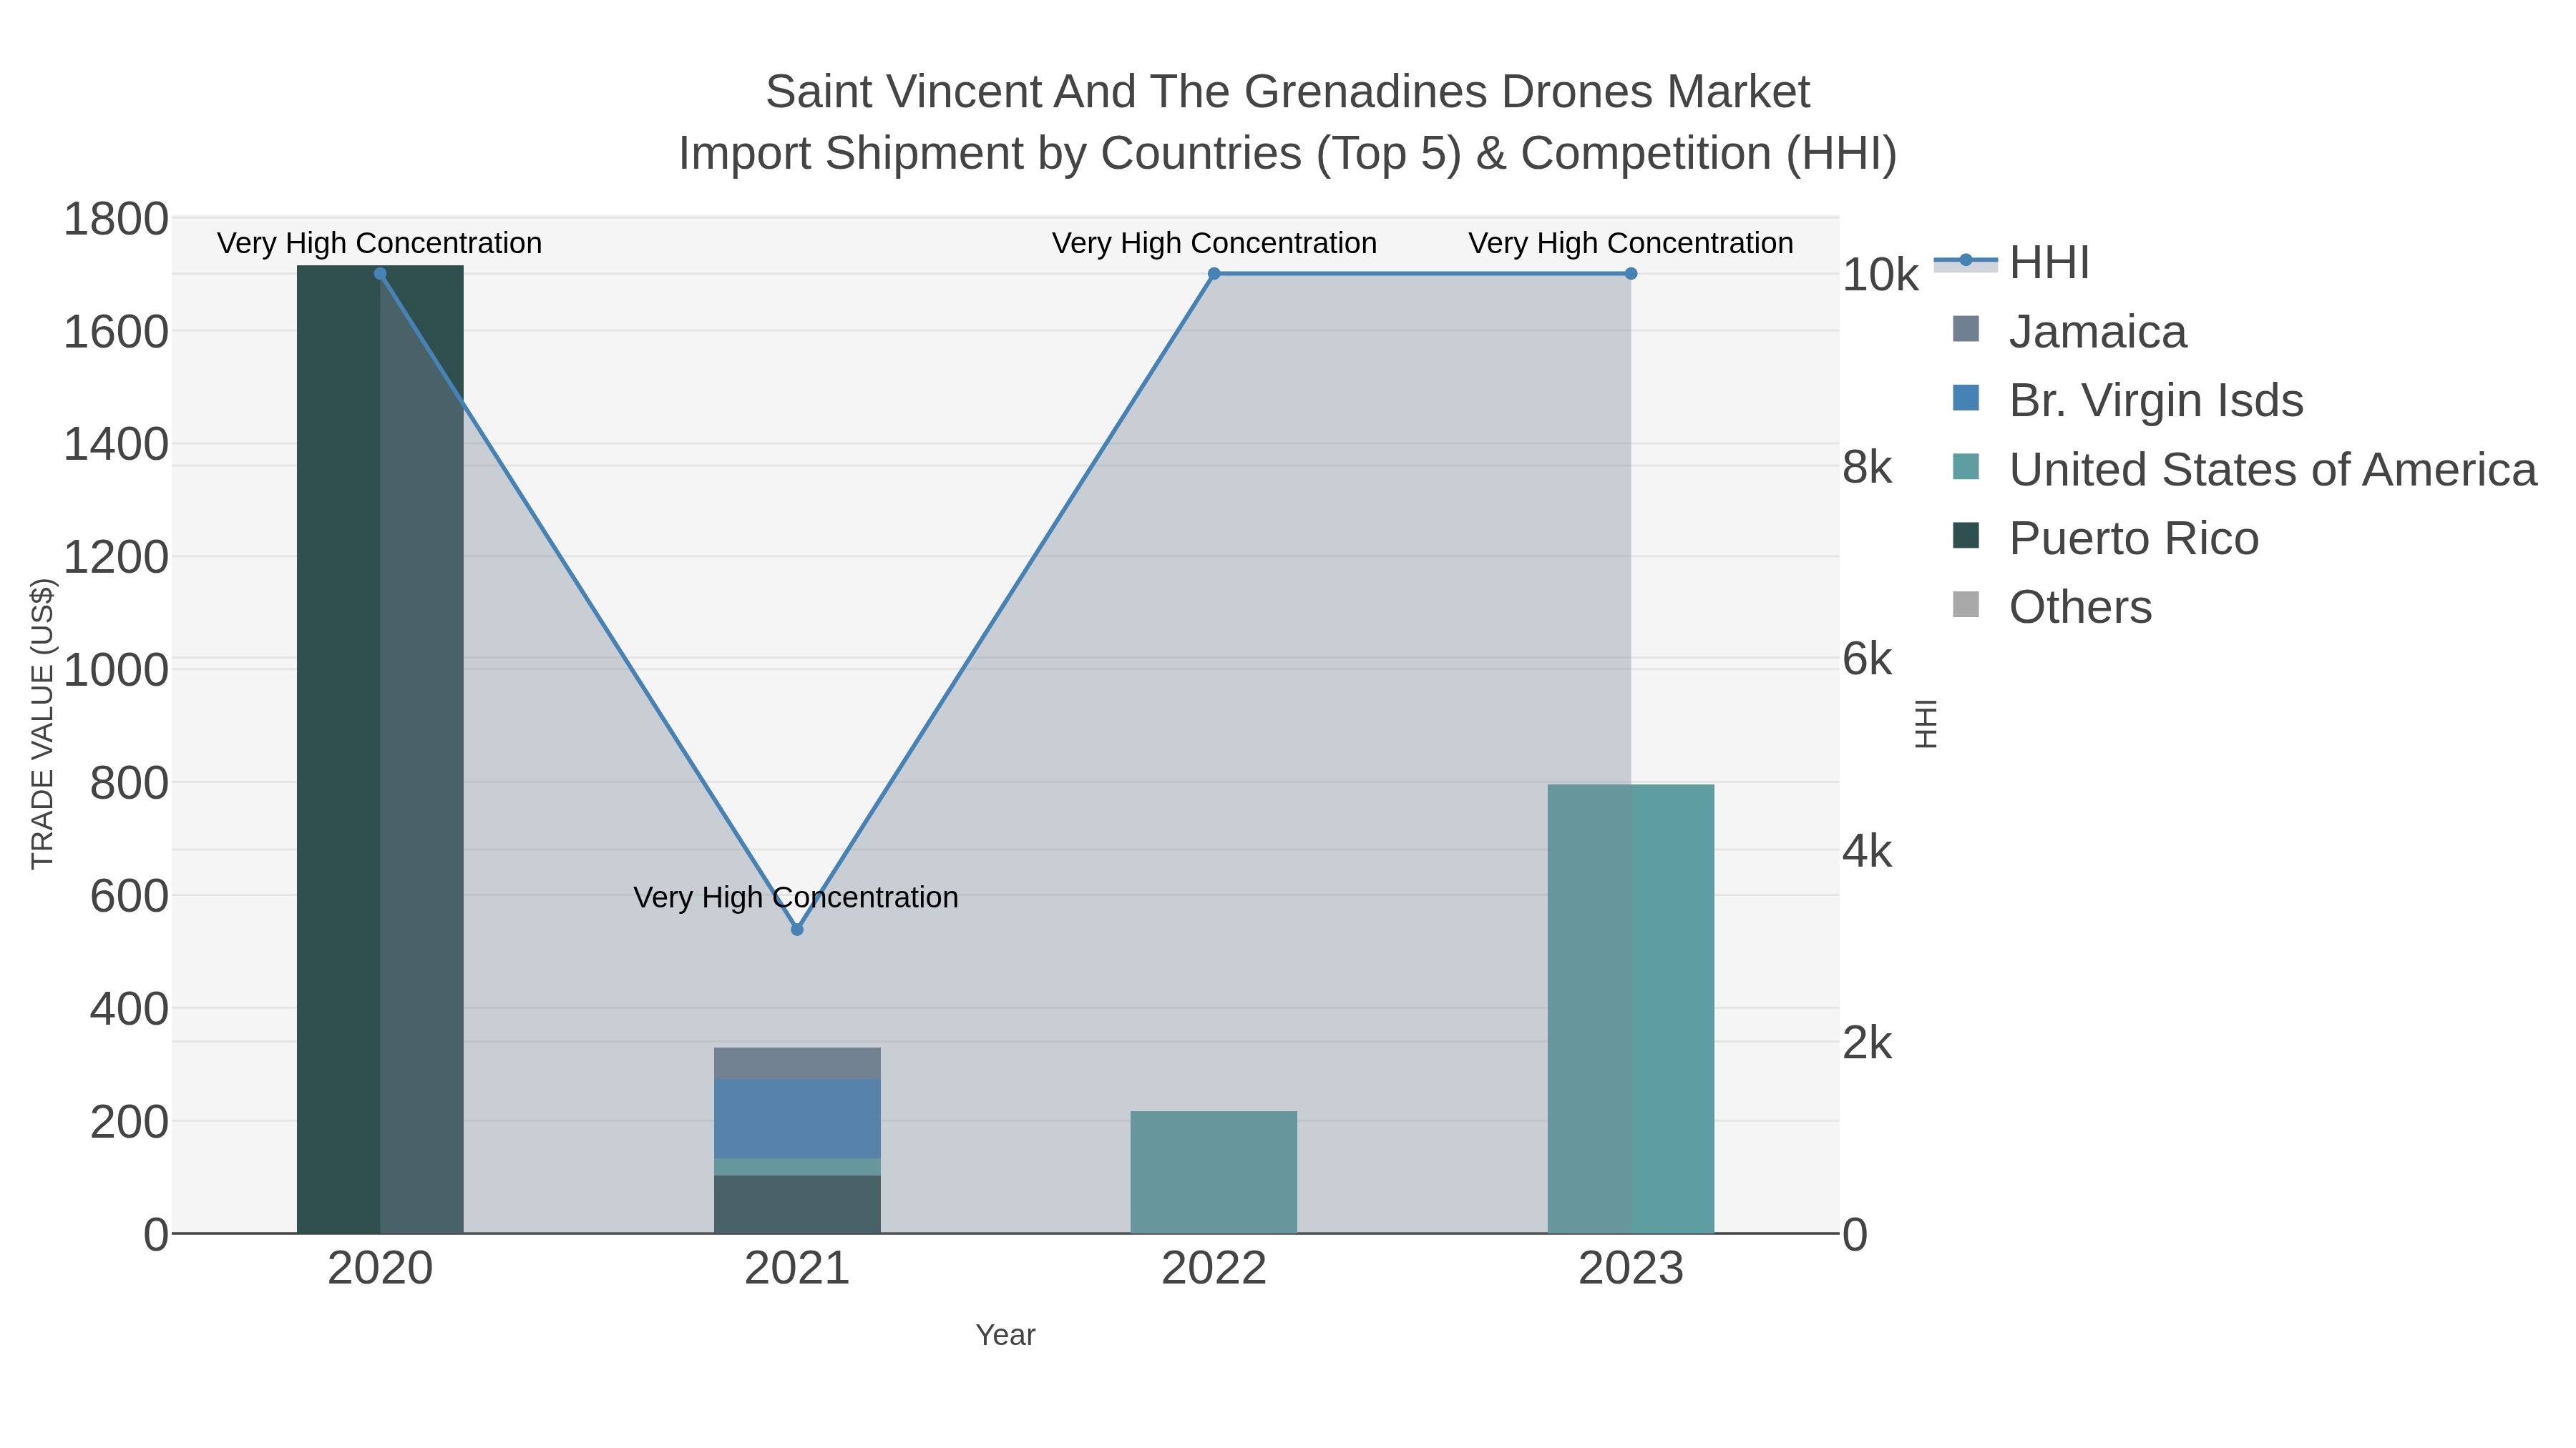Click the Jamaica color swatch in the legend

pos(1965,329)
